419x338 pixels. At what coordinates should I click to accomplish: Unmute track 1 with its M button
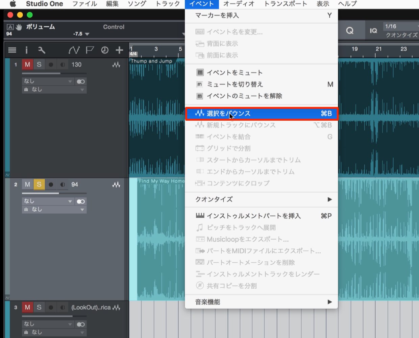pyautogui.click(x=27, y=65)
